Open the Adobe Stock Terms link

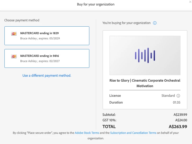pos(87,133)
